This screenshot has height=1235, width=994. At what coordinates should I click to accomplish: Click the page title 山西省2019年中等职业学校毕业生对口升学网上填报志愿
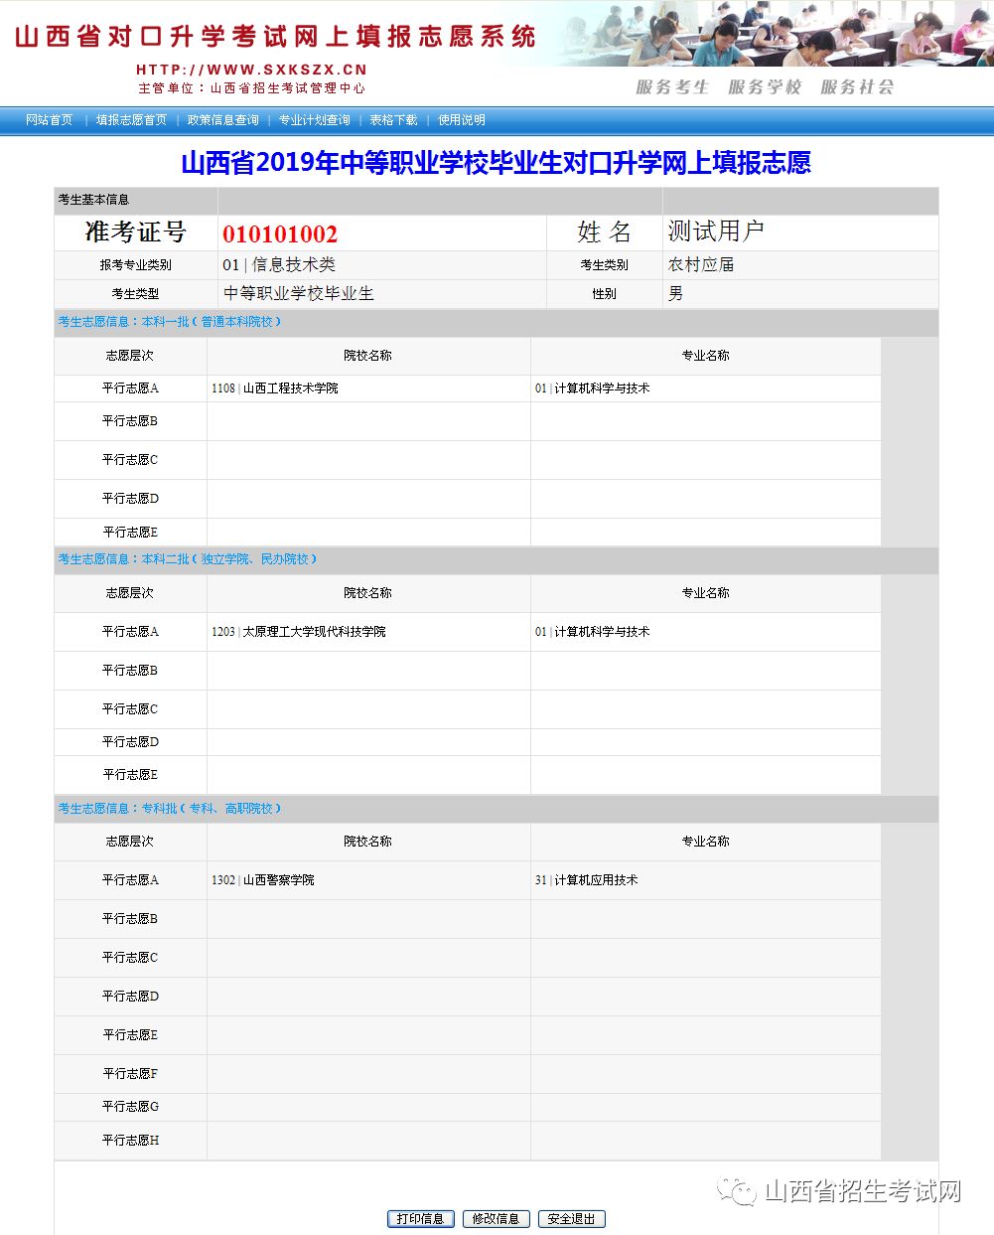[497, 163]
